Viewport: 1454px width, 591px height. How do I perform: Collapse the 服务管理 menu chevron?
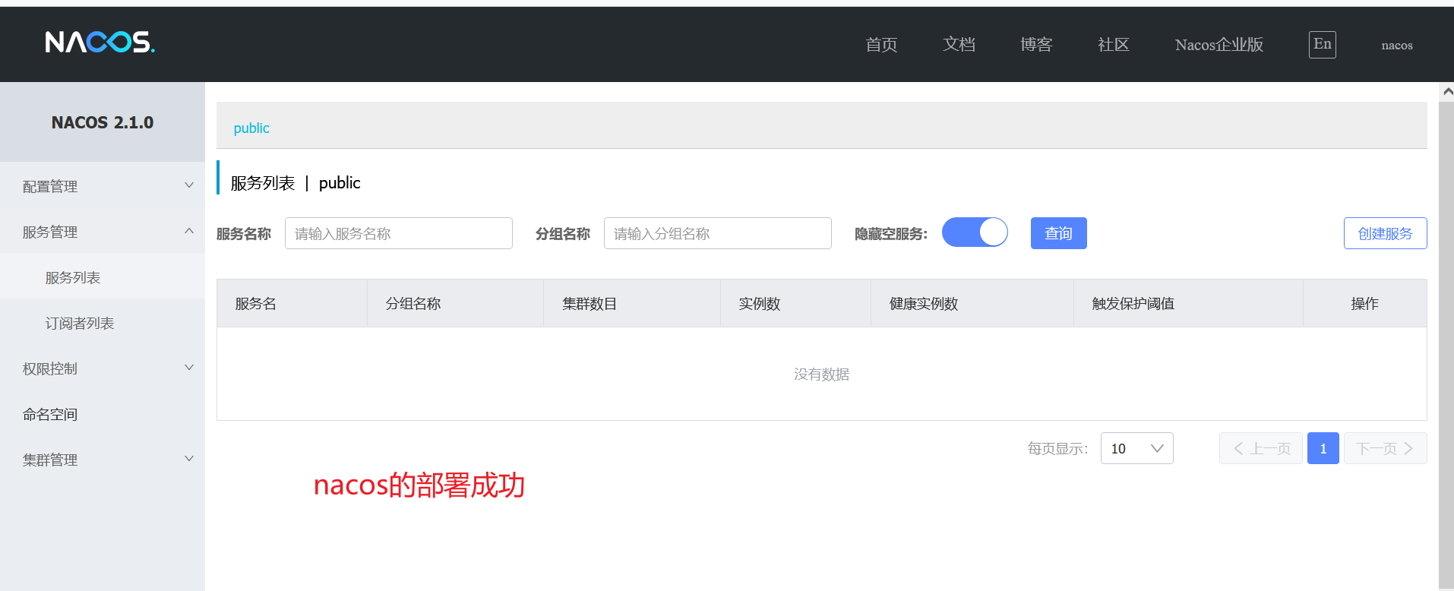[x=189, y=231]
